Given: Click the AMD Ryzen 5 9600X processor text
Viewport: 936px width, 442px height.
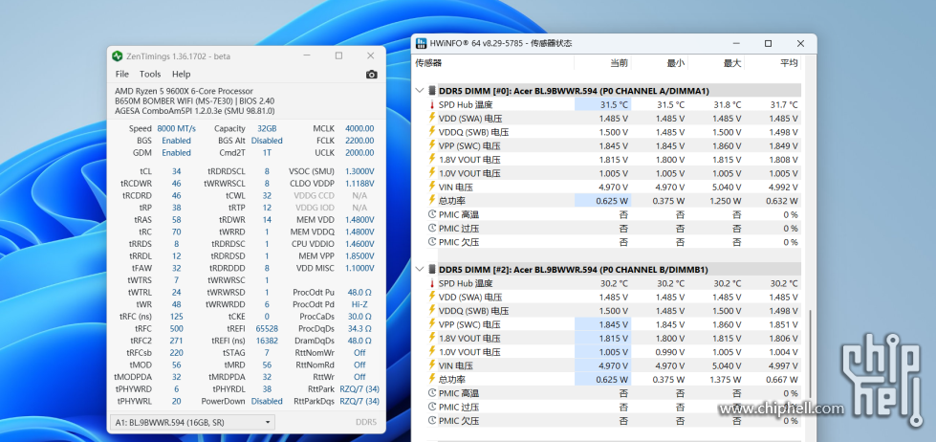Looking at the screenshot, I should [x=184, y=91].
